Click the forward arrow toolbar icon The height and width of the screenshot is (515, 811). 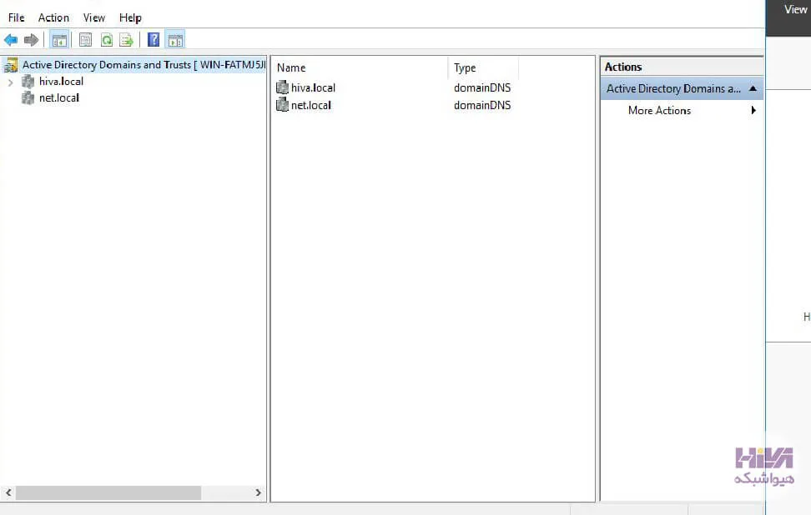(x=31, y=40)
